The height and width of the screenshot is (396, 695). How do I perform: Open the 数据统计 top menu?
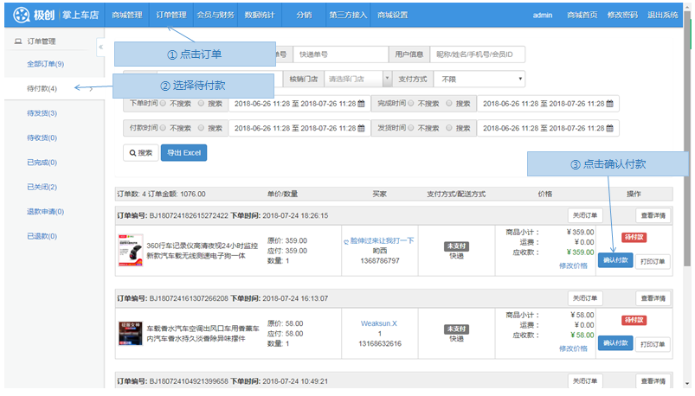(x=261, y=15)
